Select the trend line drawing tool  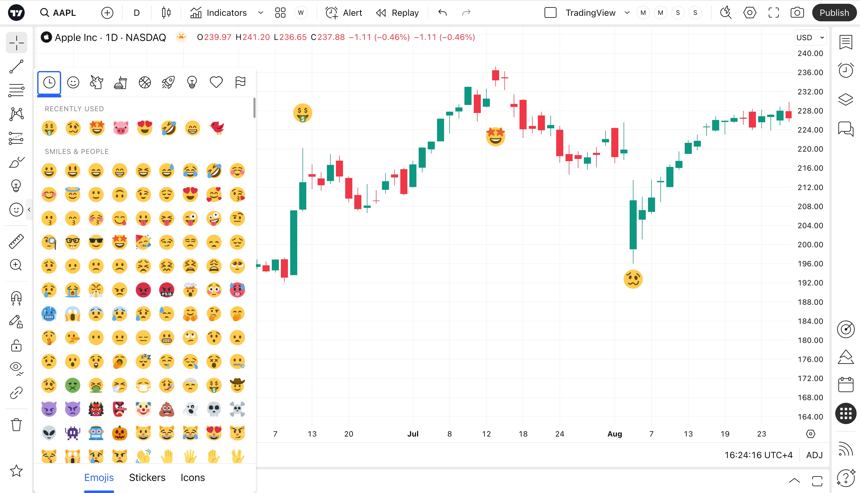tap(16, 66)
